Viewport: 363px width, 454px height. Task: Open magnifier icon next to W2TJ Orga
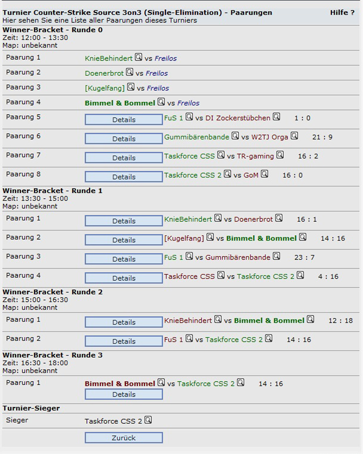(x=295, y=136)
